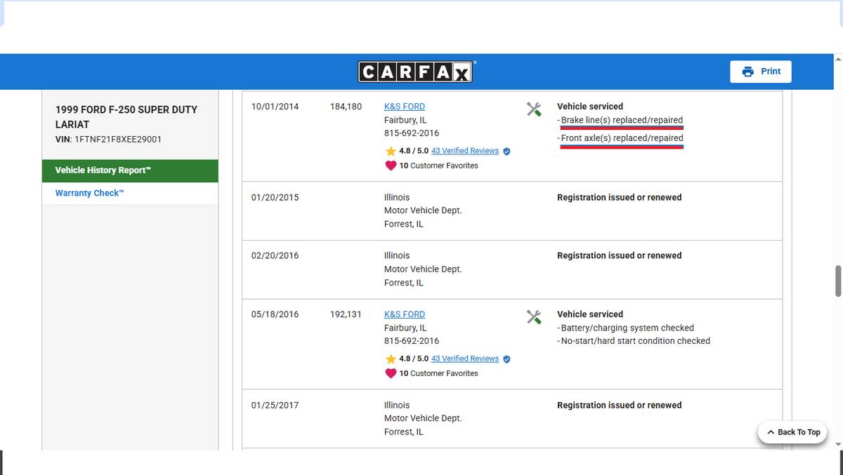Screen dimensions: 843x475
Task: Open K&S FORD link dated 10/01/2014
Action: (x=404, y=107)
